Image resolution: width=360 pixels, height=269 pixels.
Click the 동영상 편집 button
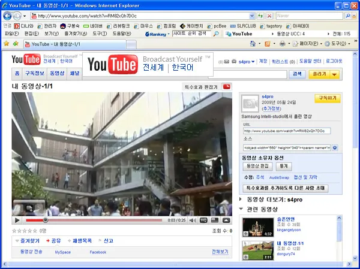(x=258, y=166)
